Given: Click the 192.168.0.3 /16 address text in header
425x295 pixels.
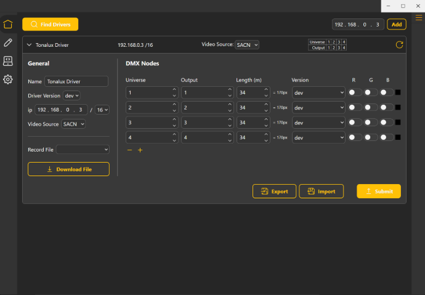Looking at the screenshot, I should pyautogui.click(x=136, y=45).
